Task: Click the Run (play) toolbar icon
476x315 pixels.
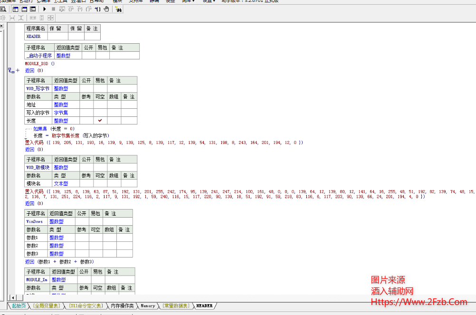Action: pos(45,9)
